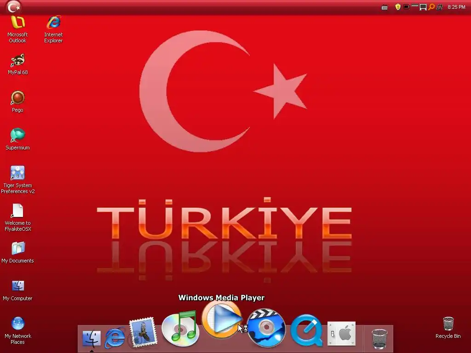
Task: Open the trash can in the dock
Action: coord(379,339)
